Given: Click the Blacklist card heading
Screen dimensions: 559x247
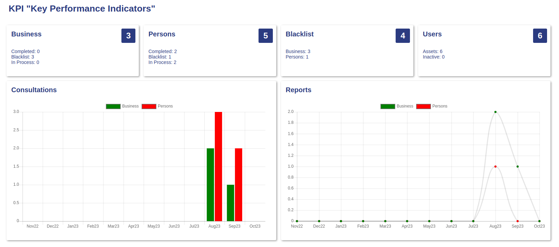Looking at the screenshot, I should point(299,34).
